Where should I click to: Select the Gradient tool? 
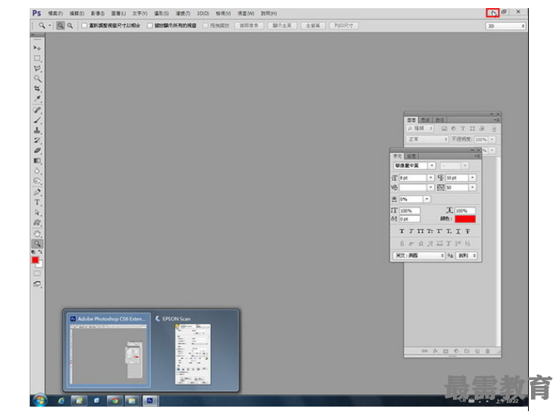tap(37, 161)
